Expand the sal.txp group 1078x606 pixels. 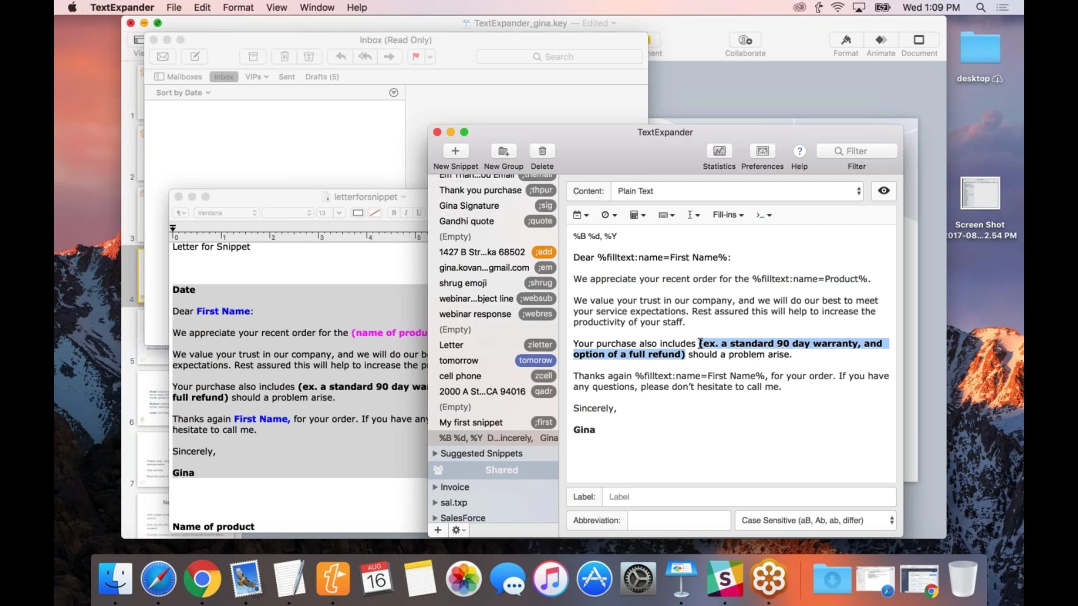pyautogui.click(x=435, y=502)
